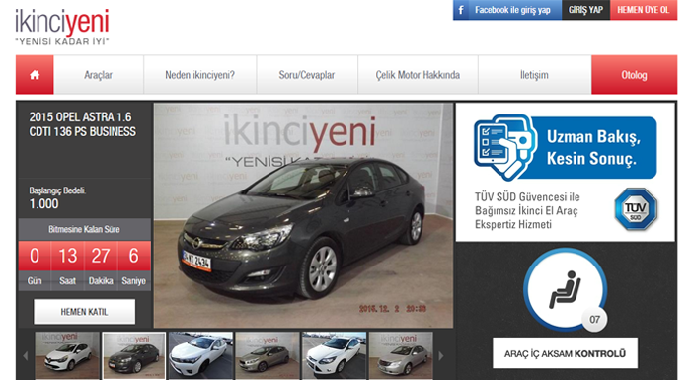The height and width of the screenshot is (380, 691).
Task: Open Neden ikinciyeni? page
Action: 200,74
